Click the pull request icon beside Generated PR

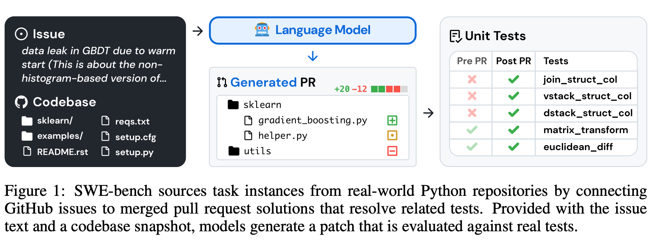(x=222, y=82)
